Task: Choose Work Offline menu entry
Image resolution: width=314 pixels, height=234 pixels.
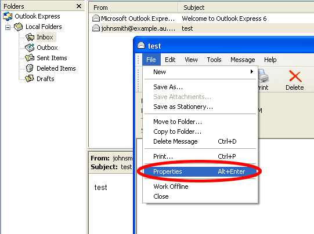Action: tap(200, 187)
